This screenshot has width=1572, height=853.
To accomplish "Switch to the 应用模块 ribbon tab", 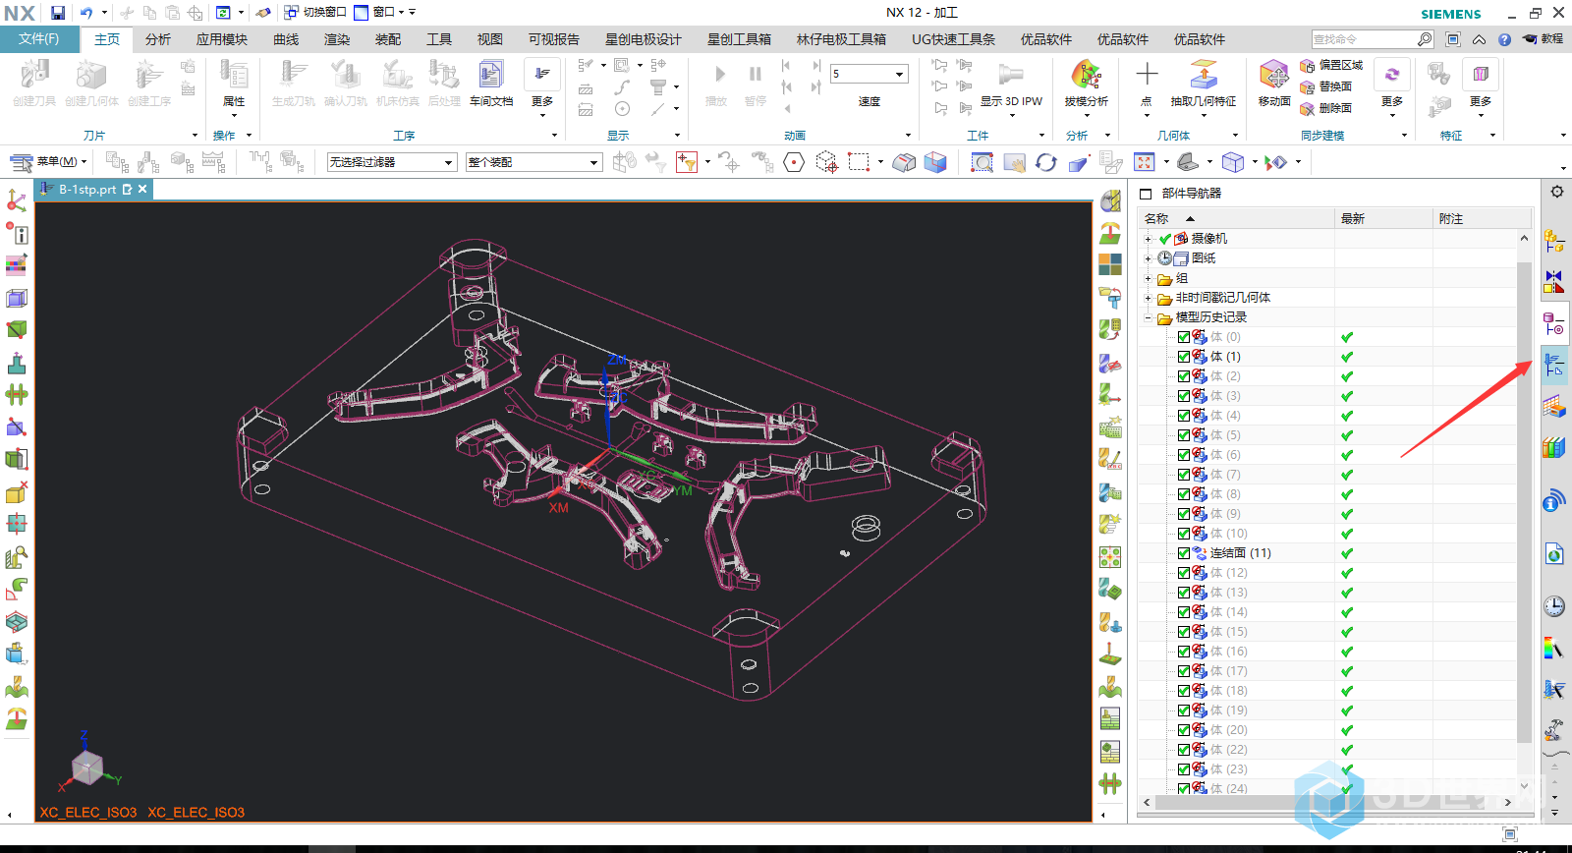I will 221,39.
